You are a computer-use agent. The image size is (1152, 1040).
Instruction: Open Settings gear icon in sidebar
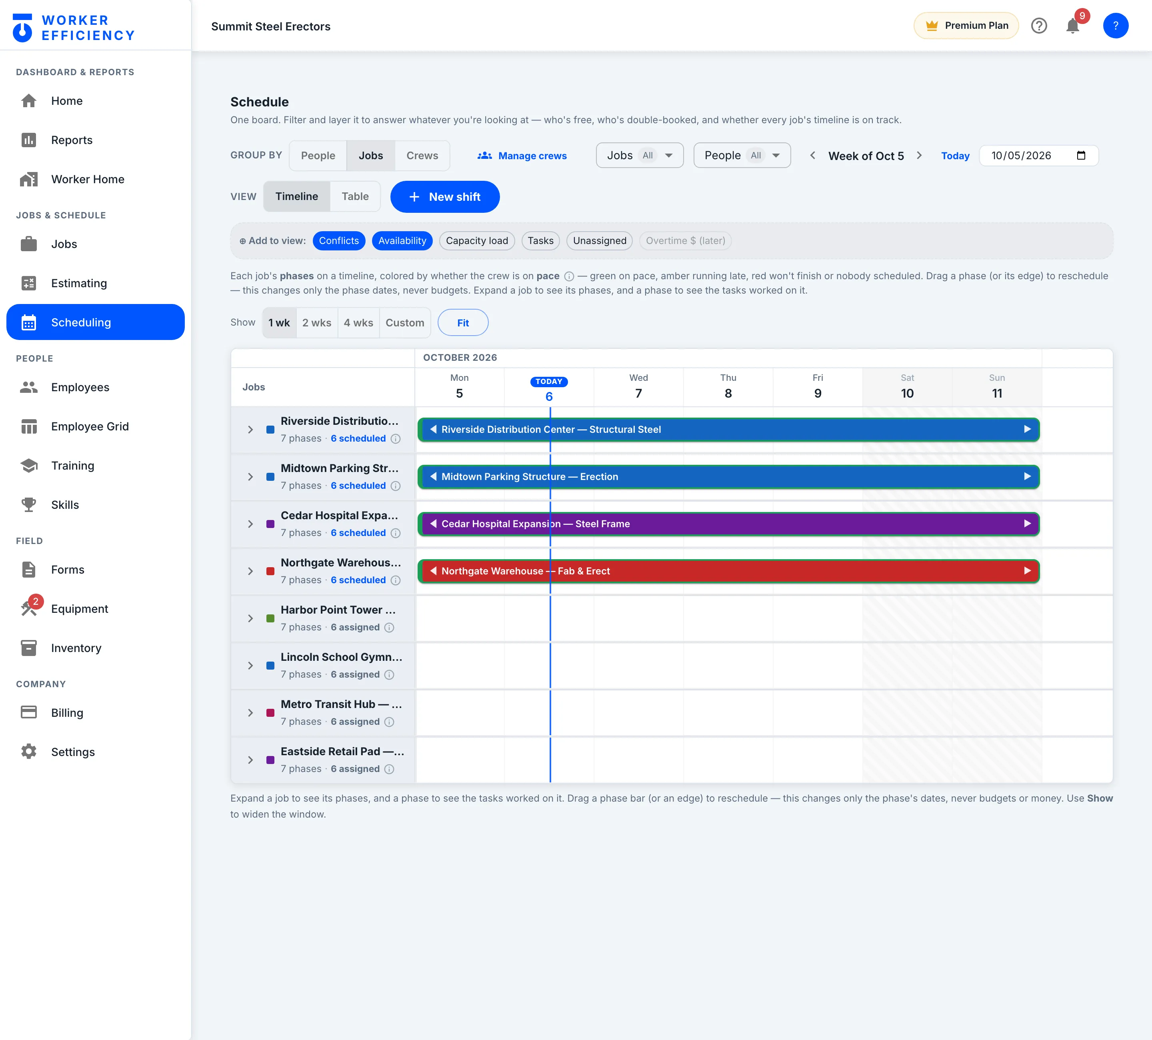(x=28, y=752)
